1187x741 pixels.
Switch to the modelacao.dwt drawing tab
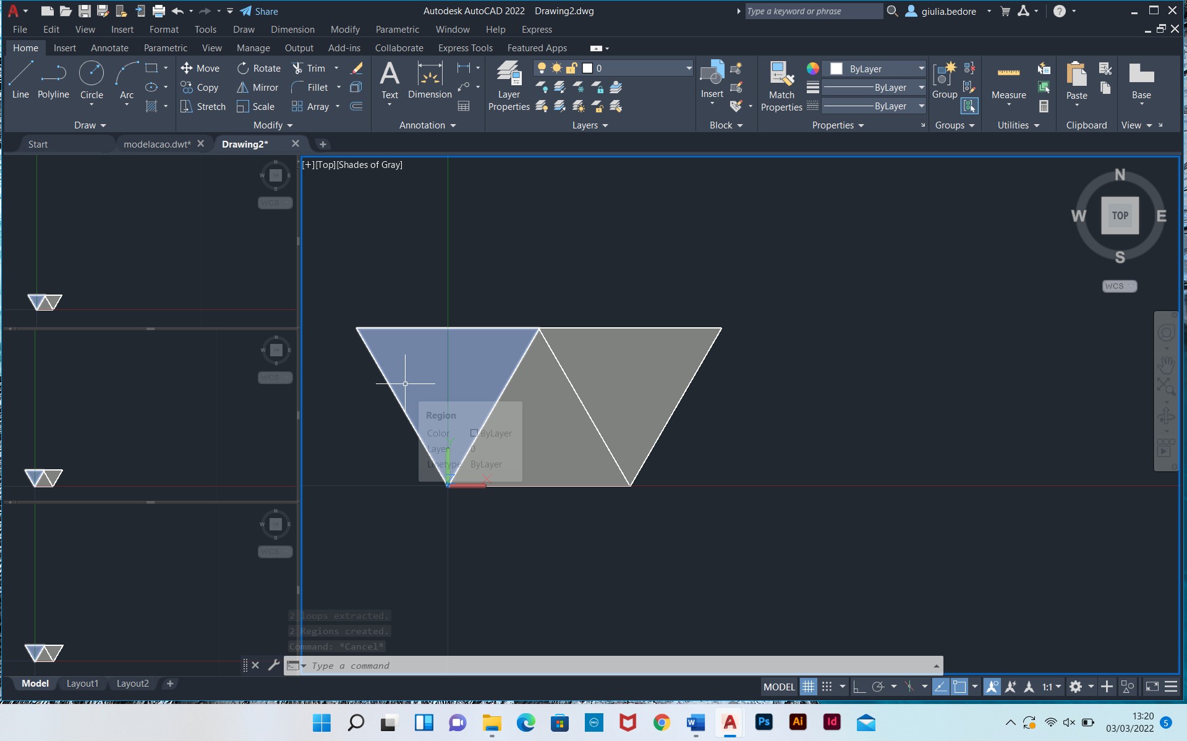pos(157,144)
